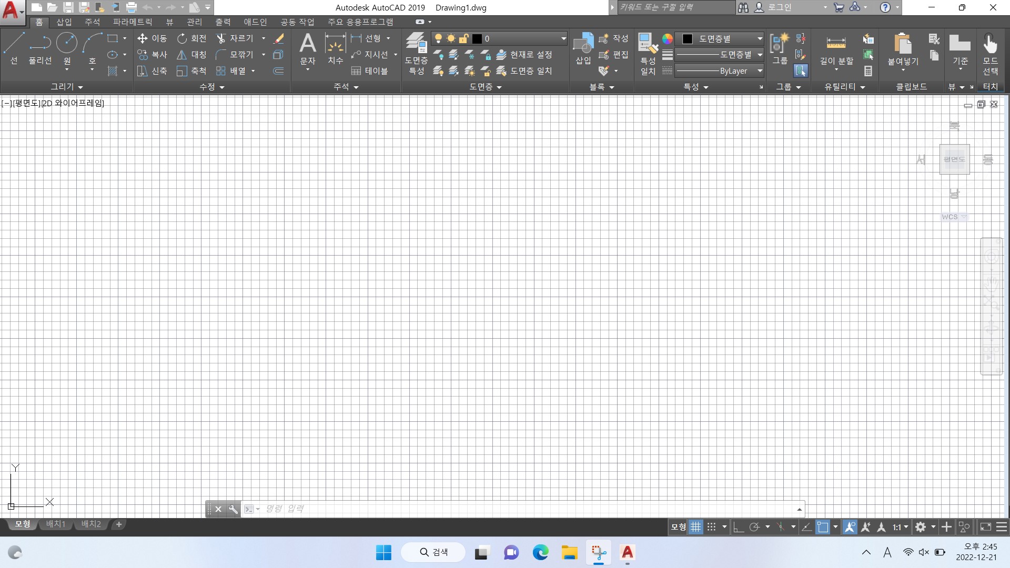The width and height of the screenshot is (1010, 568).
Task: Toggle object snap tracking in status bar
Action: [806, 527]
